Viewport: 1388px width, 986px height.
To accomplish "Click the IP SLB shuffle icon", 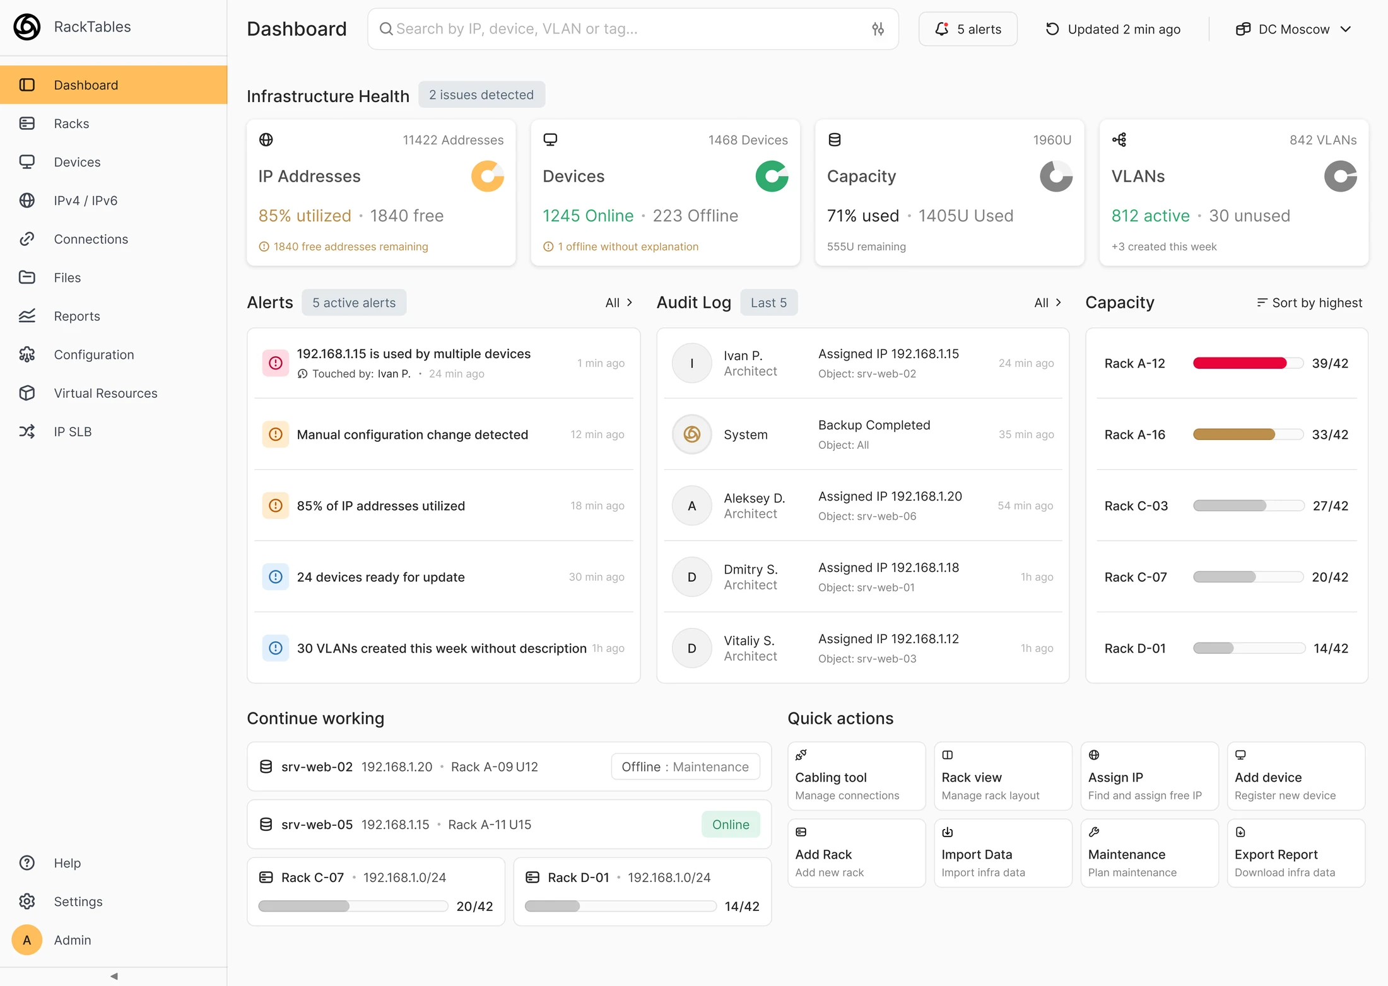I will pyautogui.click(x=27, y=431).
